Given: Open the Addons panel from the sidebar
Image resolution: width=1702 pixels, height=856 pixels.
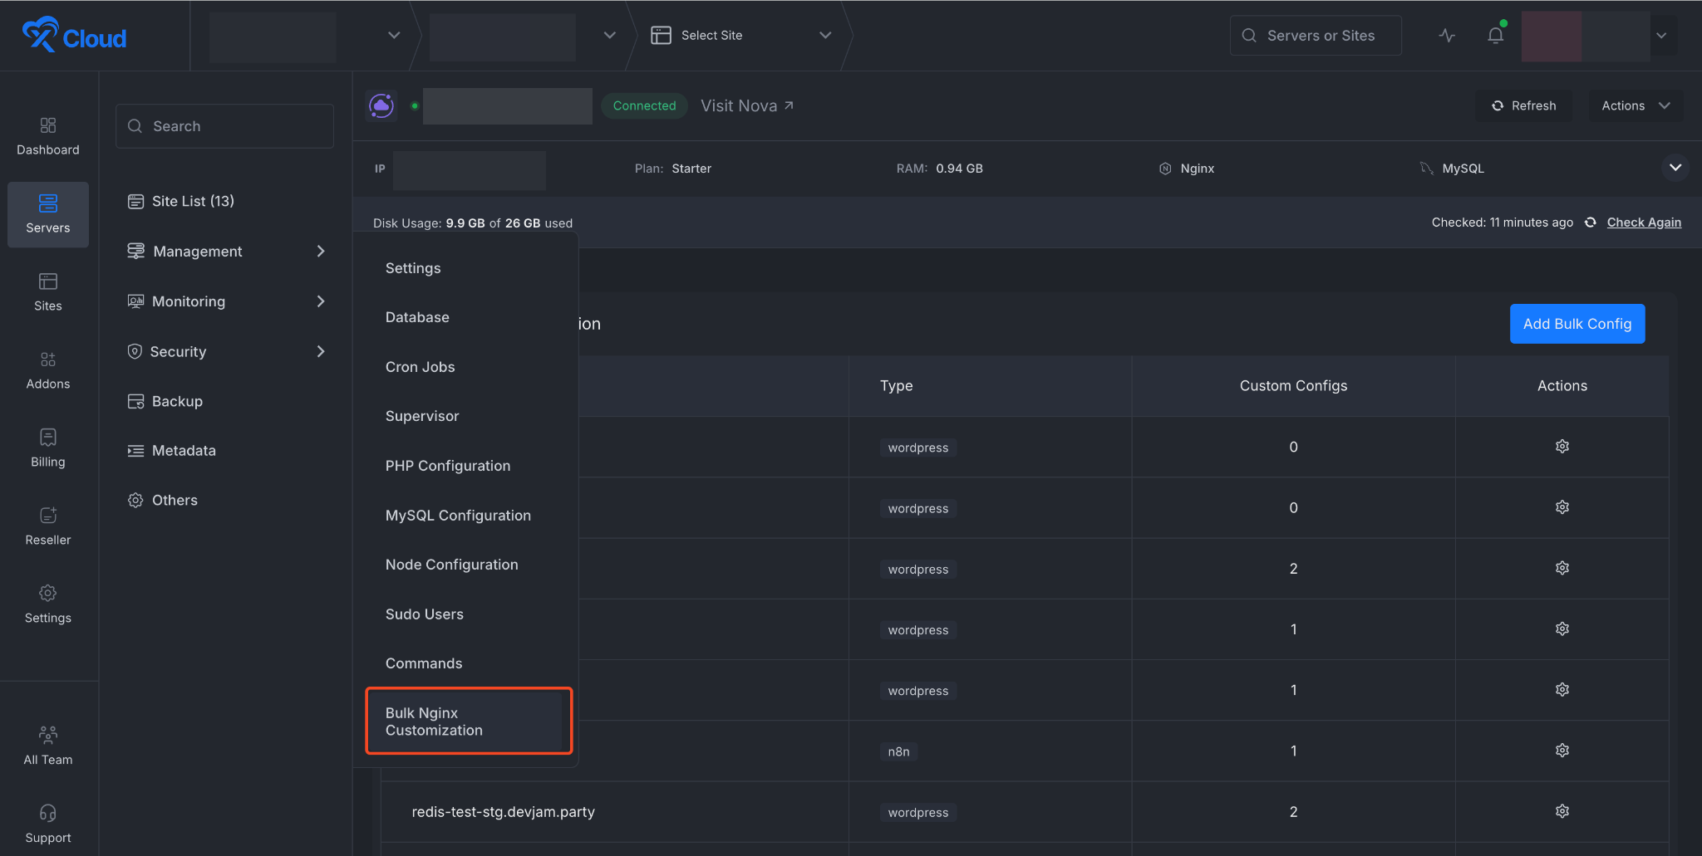Looking at the screenshot, I should [47, 370].
